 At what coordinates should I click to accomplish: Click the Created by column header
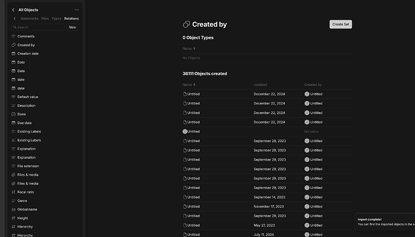[313, 85]
